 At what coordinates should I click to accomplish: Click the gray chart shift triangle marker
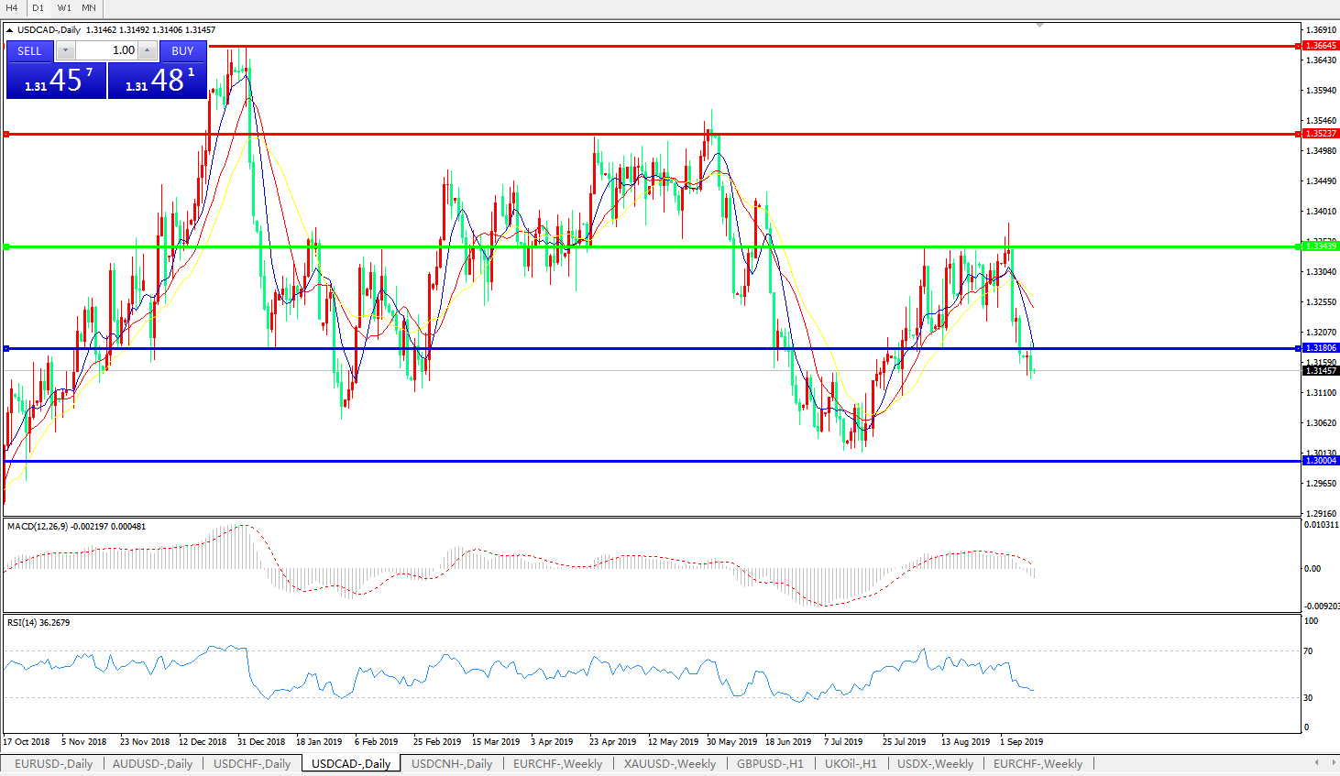click(1039, 25)
